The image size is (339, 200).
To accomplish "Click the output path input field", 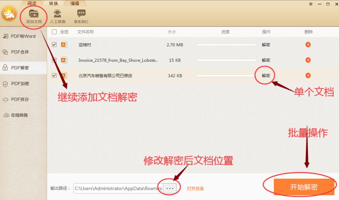I will click(118, 188).
